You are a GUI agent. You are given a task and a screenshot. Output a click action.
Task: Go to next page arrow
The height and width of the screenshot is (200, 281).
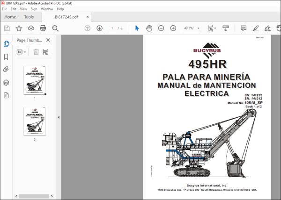tap(99, 28)
